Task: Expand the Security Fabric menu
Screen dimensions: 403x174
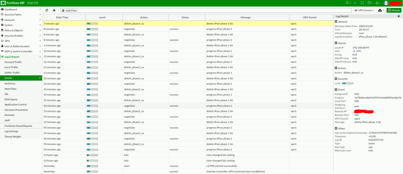Action: point(21,14)
